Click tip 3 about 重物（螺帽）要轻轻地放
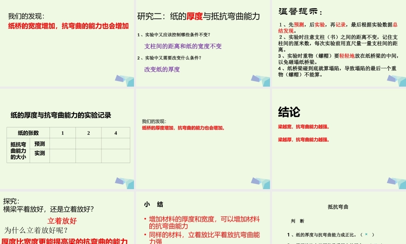 pos(339,59)
